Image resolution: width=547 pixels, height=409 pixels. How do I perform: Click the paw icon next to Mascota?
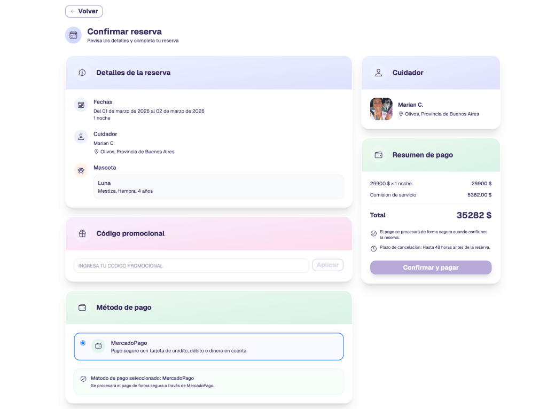coord(81,171)
